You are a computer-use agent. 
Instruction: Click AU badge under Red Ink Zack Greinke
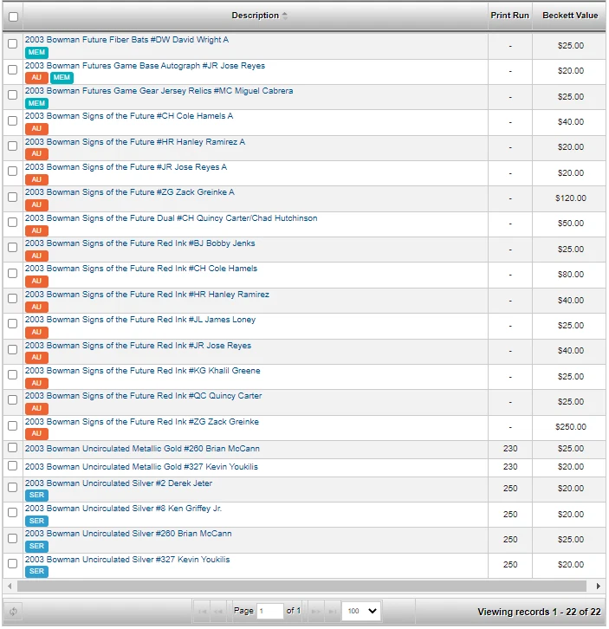tap(36, 434)
